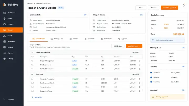Click the Draft status badge
Viewport: 189px width, 106px height.
[x=61, y=8]
